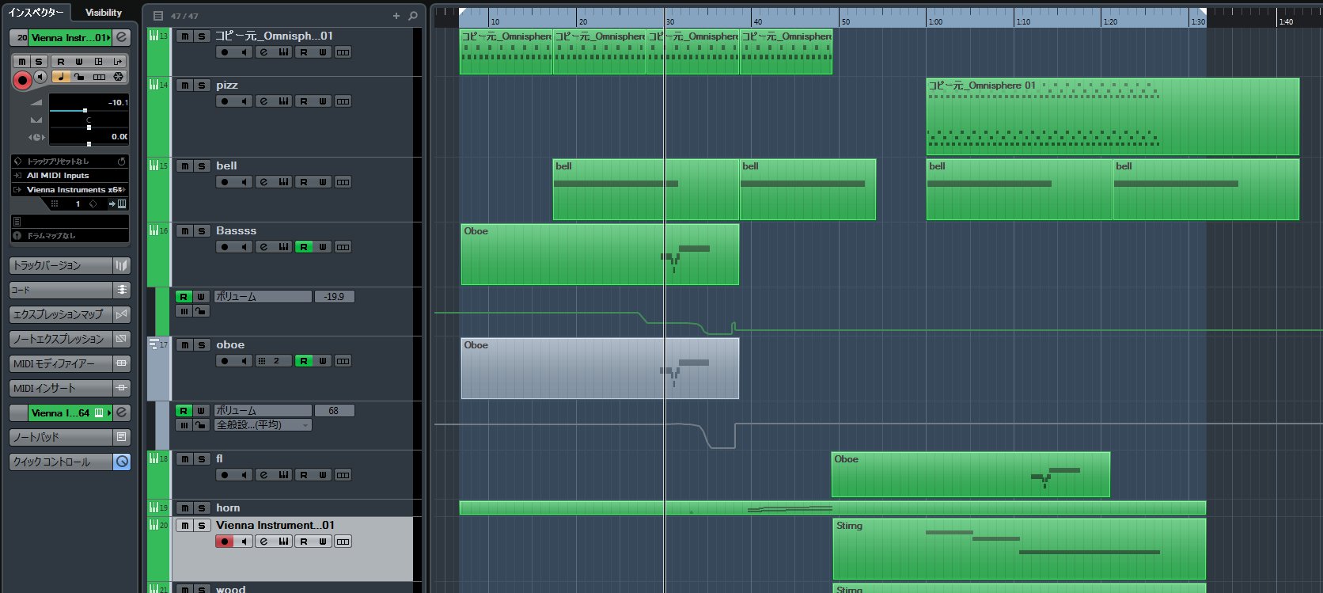Image resolution: width=1323 pixels, height=593 pixels.
Task: Click the lanes icon on Bassss track
Action: [343, 247]
